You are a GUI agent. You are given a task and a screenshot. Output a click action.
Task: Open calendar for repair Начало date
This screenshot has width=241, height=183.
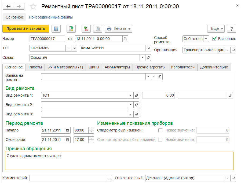pos(68,130)
